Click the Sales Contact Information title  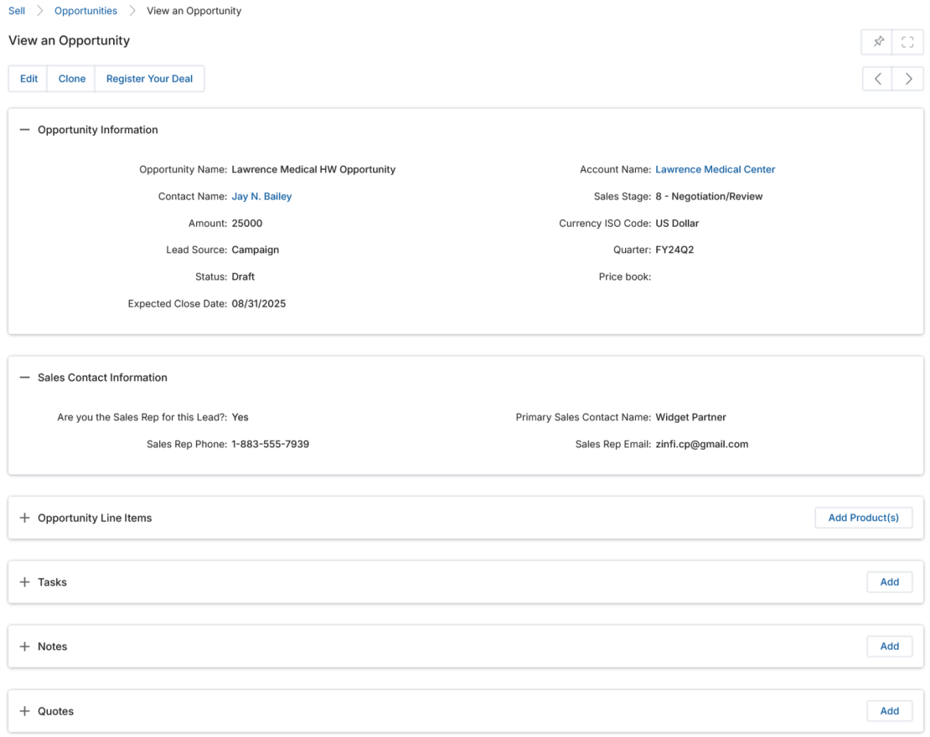pos(102,378)
